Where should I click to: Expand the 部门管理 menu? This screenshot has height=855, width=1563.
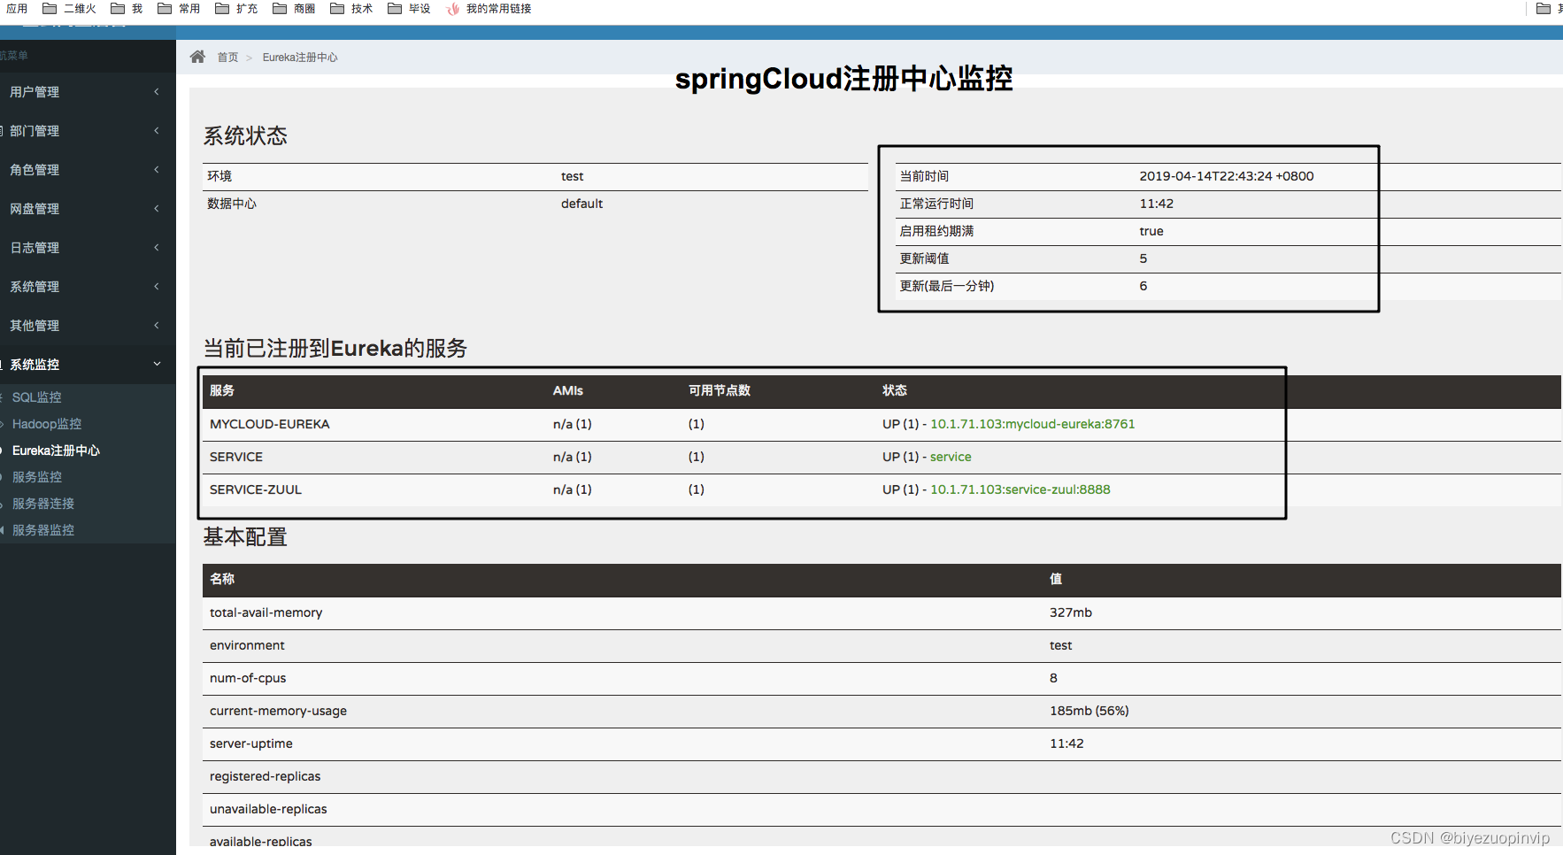[x=88, y=131]
